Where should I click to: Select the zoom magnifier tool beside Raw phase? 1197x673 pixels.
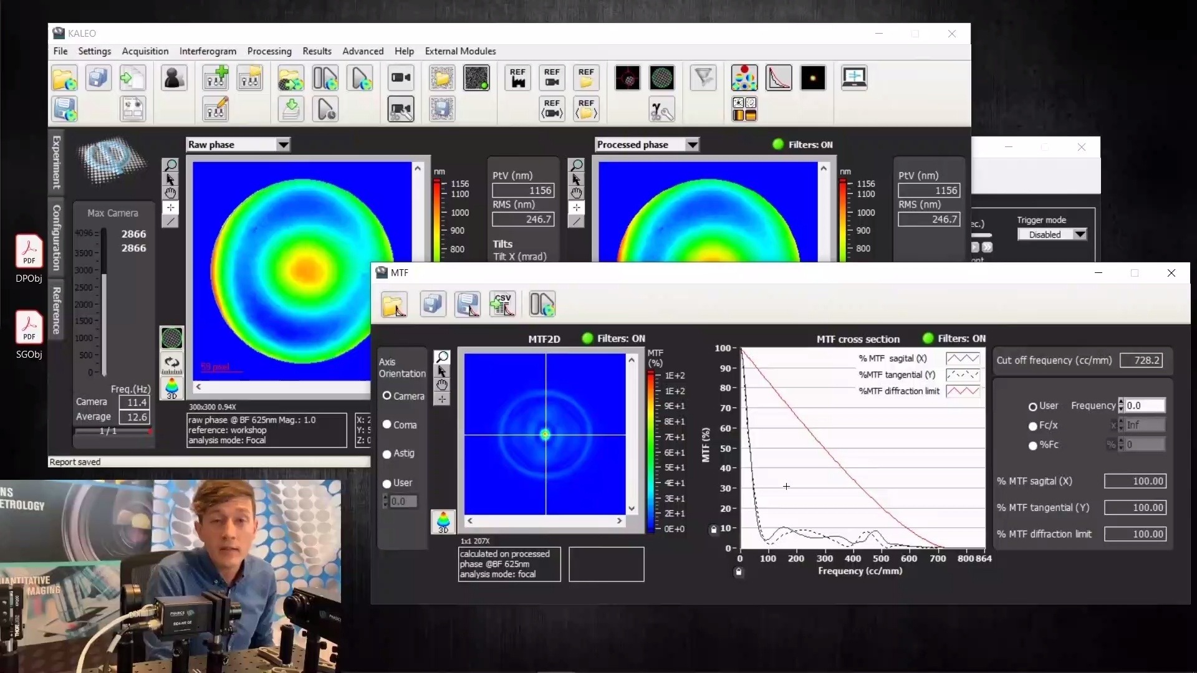[x=170, y=165]
